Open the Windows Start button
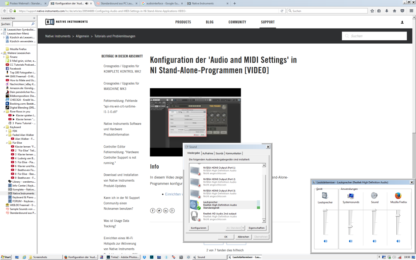This screenshot has width=416, height=260. pos(6,257)
